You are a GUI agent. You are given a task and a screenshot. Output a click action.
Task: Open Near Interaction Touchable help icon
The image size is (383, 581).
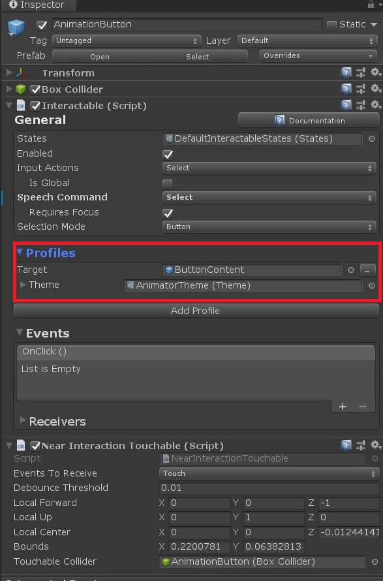pos(346,445)
